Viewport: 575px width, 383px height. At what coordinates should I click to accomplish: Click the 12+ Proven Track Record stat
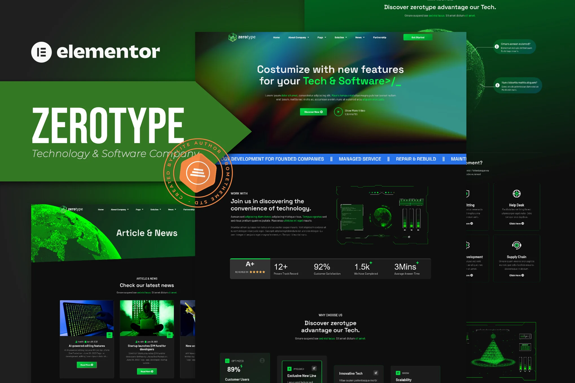click(286, 269)
